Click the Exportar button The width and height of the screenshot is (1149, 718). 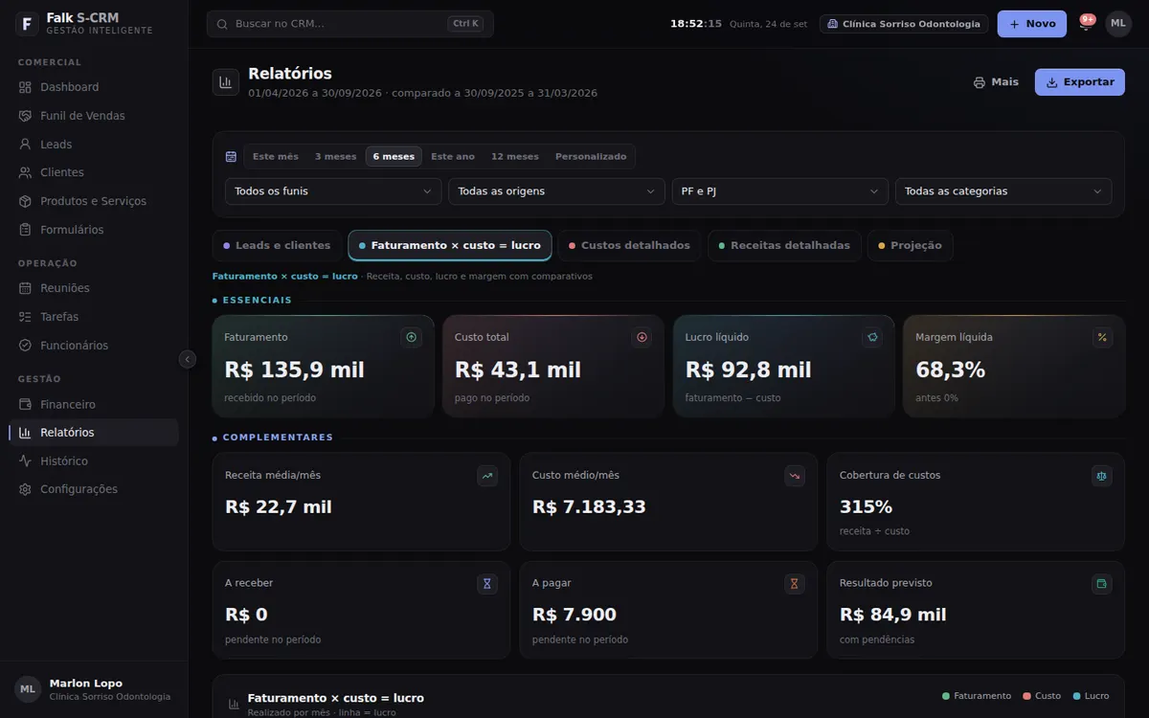[1080, 82]
